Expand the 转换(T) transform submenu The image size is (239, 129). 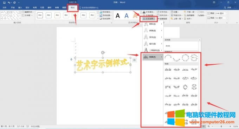click(153, 57)
